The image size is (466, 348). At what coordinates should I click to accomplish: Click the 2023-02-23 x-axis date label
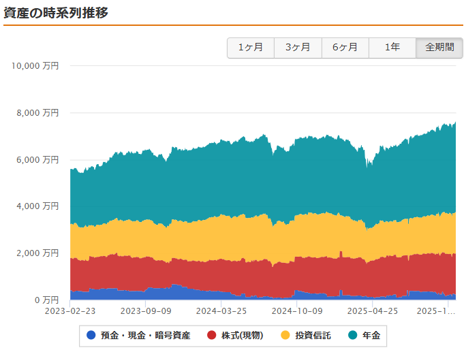coord(69,310)
